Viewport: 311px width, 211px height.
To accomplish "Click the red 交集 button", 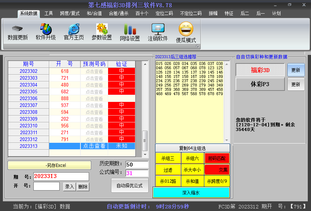I will (x=217, y=170).
